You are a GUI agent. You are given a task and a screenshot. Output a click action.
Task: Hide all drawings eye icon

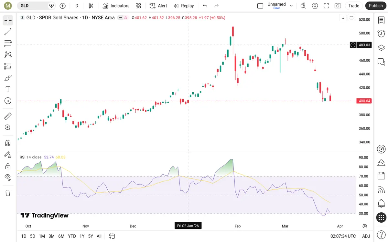point(8,177)
